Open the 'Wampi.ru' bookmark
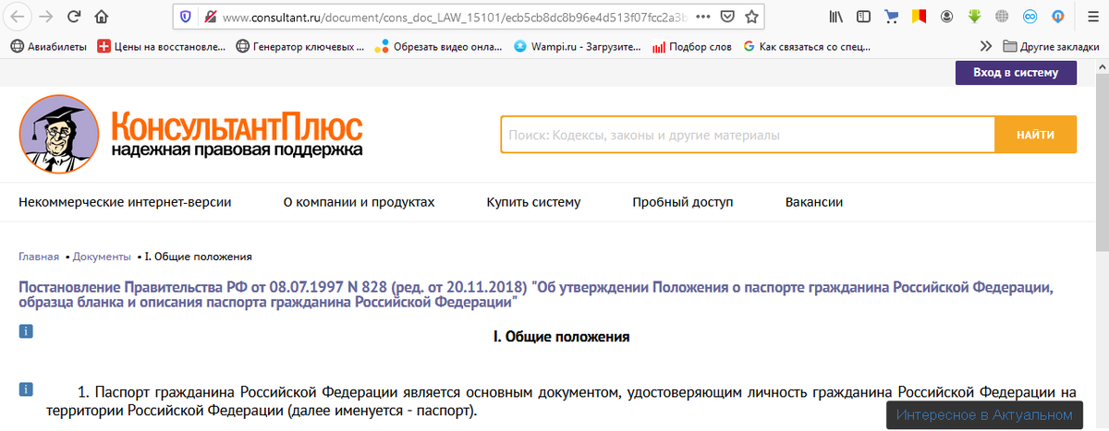The width and height of the screenshot is (1109, 431). pyautogui.click(x=579, y=46)
